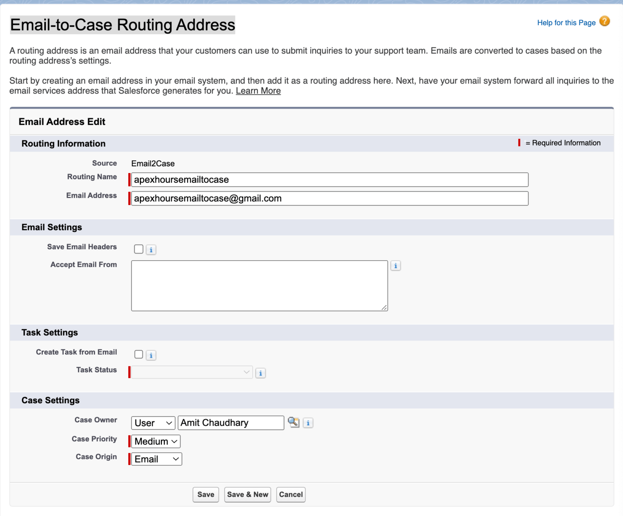The image size is (623, 516).
Task: Open the Learn More link
Action: click(258, 90)
